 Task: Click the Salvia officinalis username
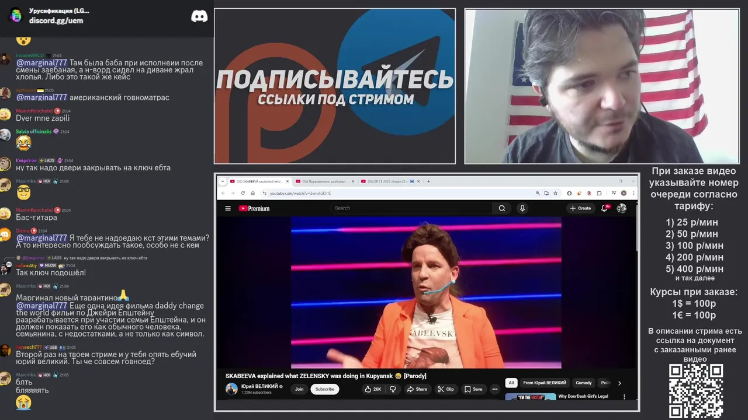coord(34,131)
